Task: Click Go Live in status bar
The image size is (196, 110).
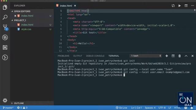Action: tap(121, 108)
